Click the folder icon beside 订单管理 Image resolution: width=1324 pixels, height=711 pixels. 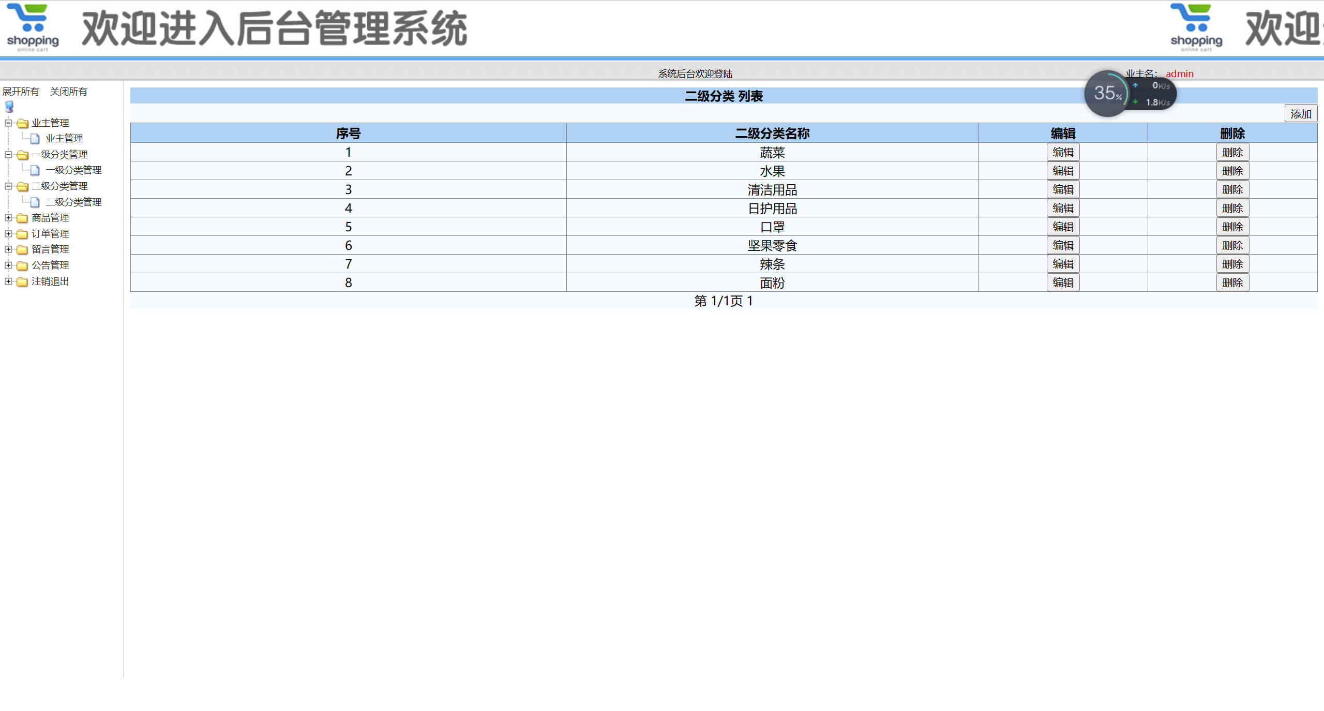coord(21,233)
